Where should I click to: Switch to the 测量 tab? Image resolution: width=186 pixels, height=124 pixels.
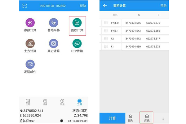(62, 102)
